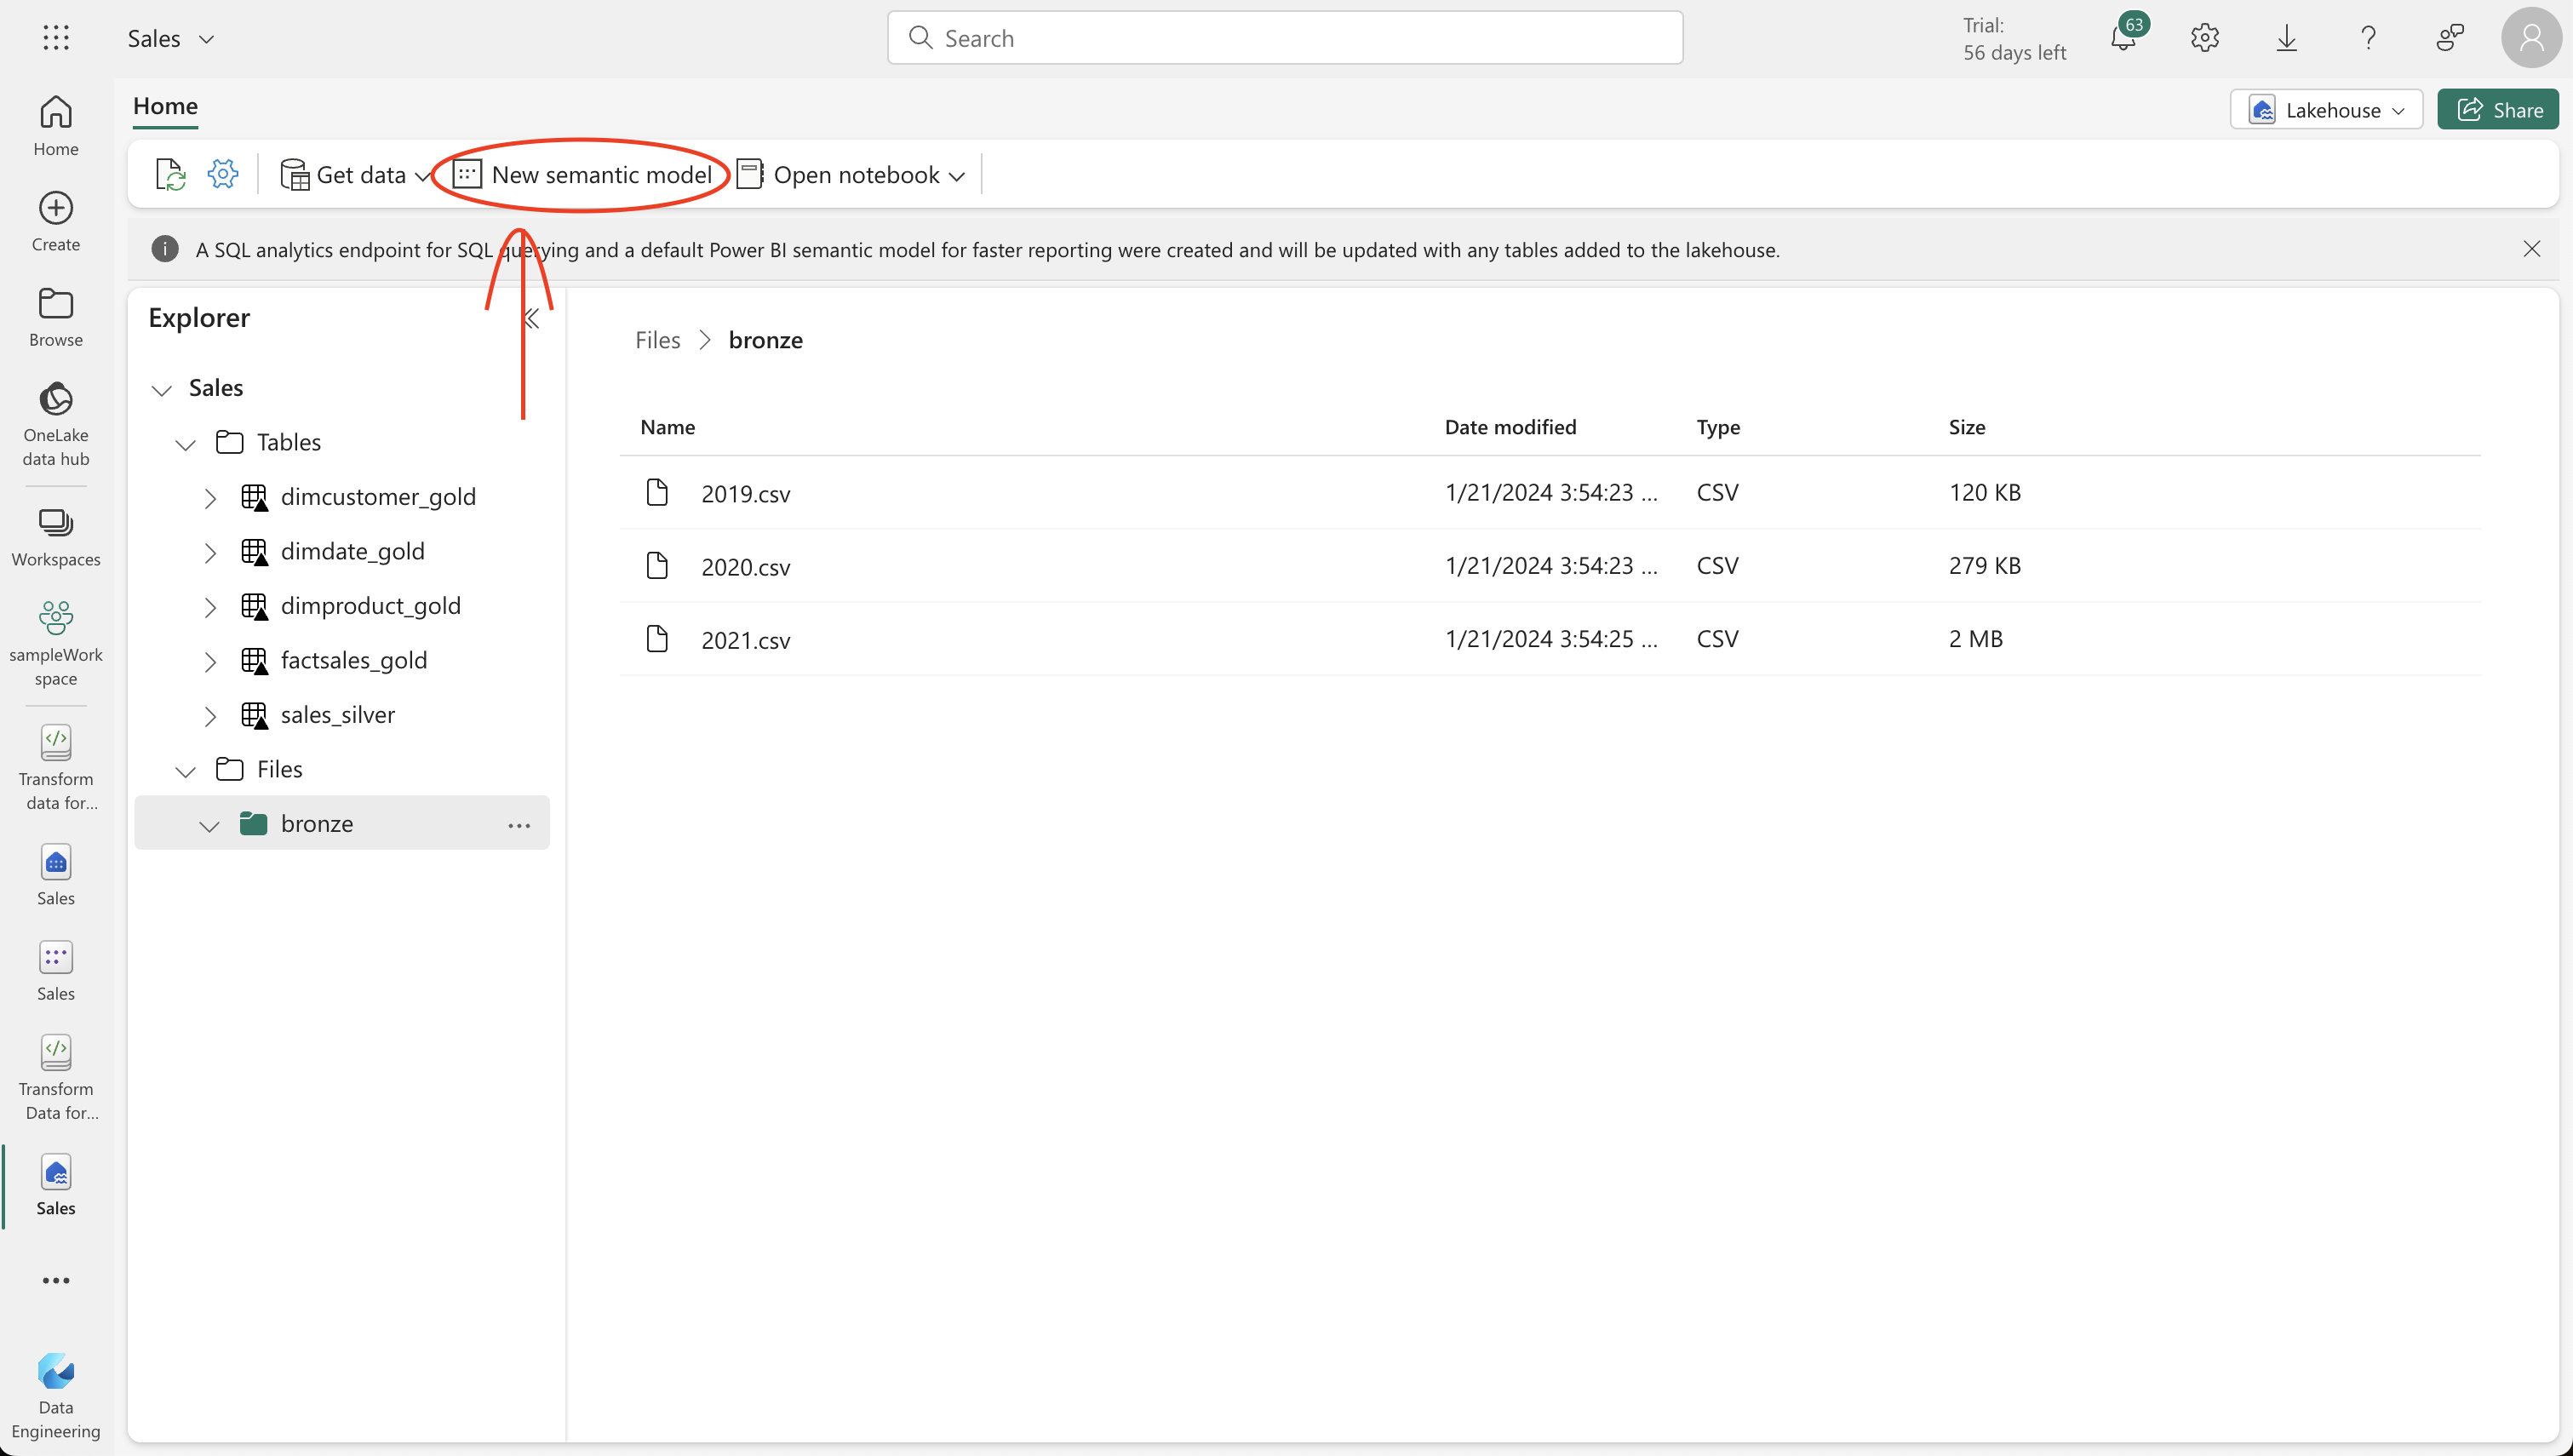Viewport: 2573px width, 1456px height.
Task: Select dimproduct_gold table in Explorer
Action: pos(371,606)
